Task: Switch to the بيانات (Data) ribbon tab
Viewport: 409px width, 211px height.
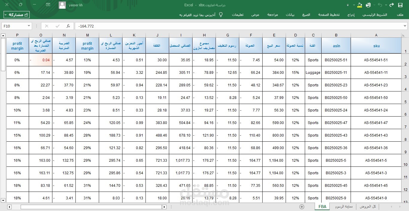Action: click(290, 15)
